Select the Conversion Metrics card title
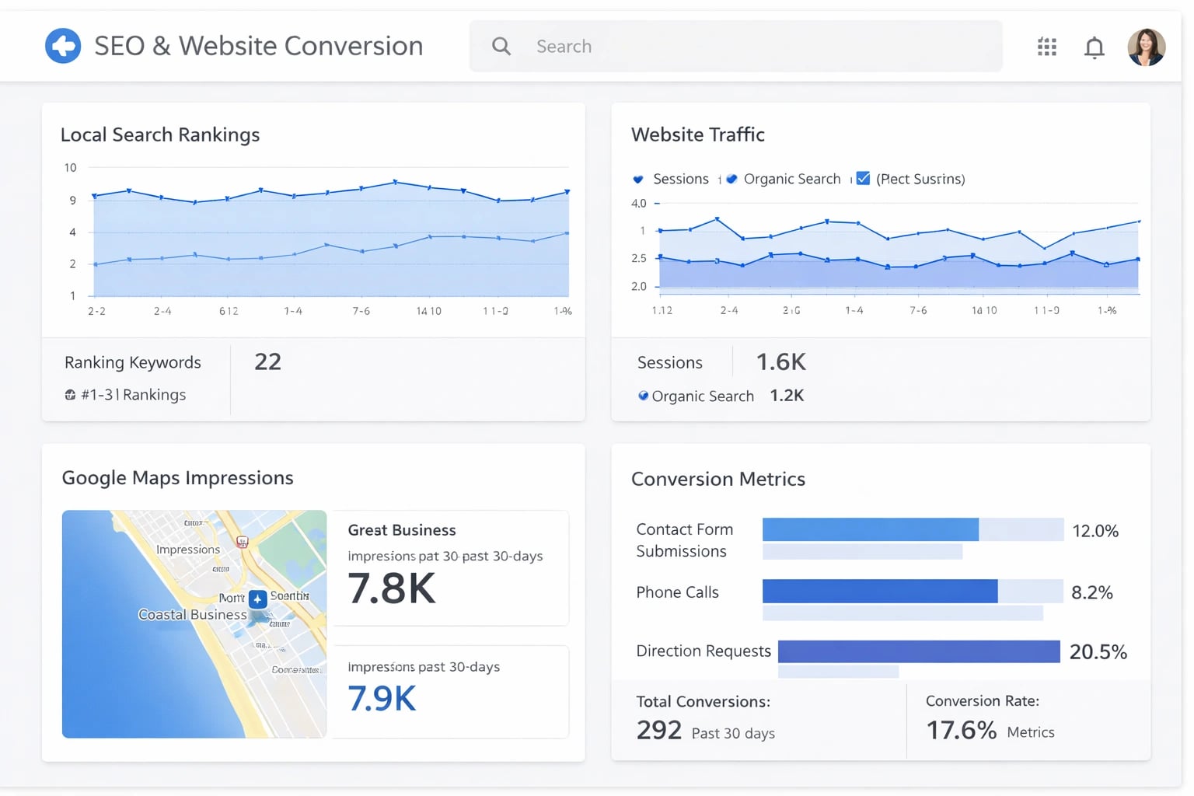This screenshot has height=796, width=1194. (718, 479)
